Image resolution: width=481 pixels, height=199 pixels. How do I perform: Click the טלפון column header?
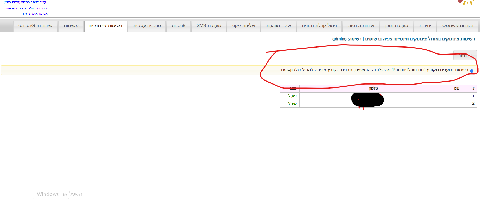point(373,89)
